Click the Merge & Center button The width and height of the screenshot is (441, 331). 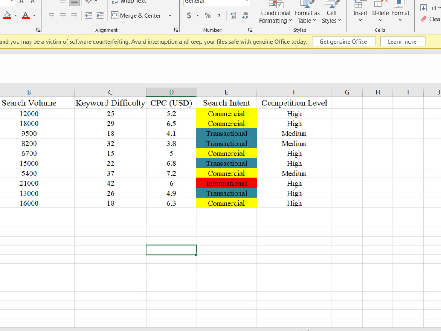point(136,15)
